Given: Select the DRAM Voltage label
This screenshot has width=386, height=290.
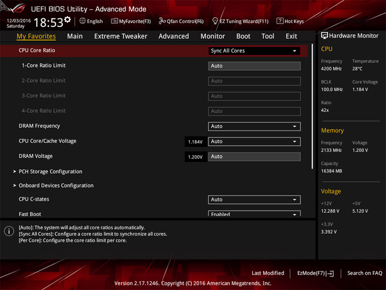Looking at the screenshot, I should [x=36, y=156].
